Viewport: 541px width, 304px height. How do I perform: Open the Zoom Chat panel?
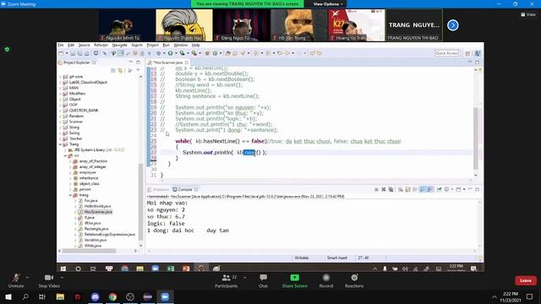pos(263,280)
